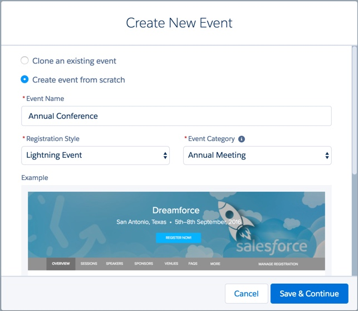
Task: Click the salesforce cloud logo in preview
Action: click(x=271, y=246)
